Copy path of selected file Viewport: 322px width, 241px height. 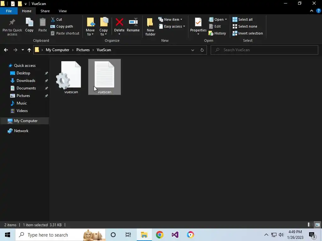point(62,26)
